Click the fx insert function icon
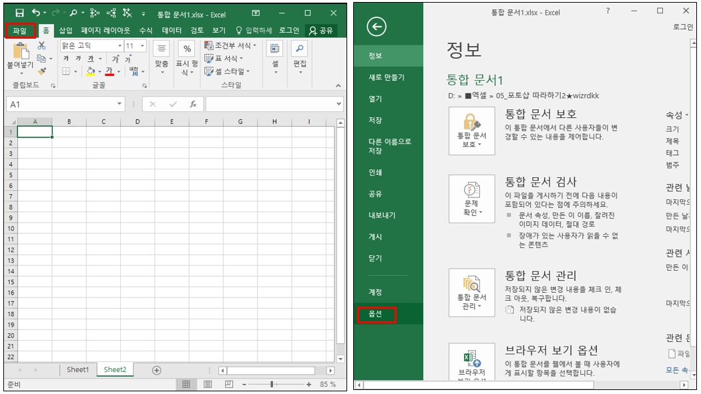Image resolution: width=701 pixels, height=394 pixels. 193,104
